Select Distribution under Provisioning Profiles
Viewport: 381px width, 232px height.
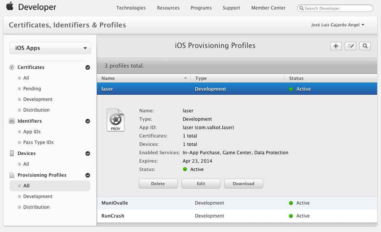(36, 207)
